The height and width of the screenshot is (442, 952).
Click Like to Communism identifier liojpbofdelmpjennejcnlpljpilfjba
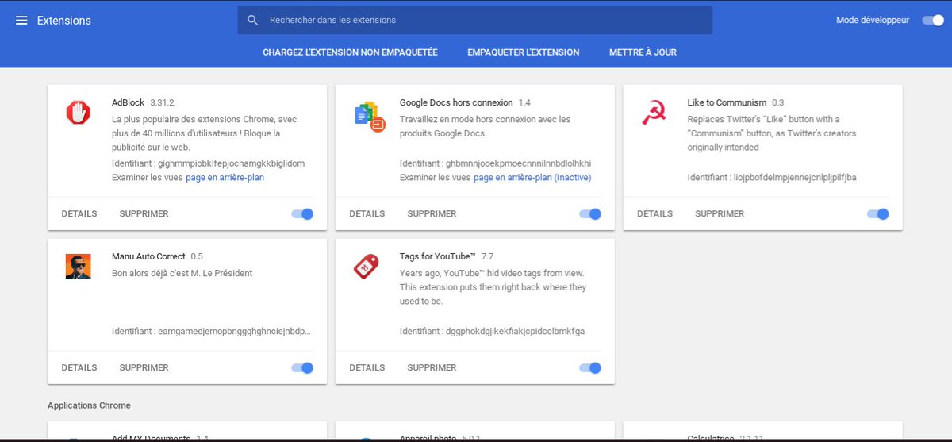point(795,178)
